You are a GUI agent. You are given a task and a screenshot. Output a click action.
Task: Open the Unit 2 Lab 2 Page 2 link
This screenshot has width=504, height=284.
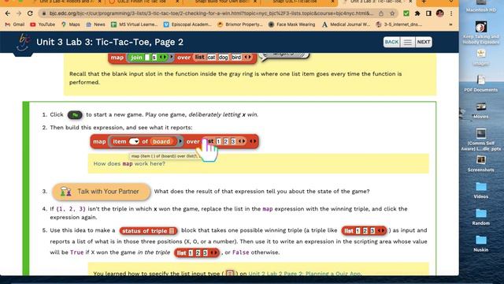pyautogui.click(x=304, y=274)
